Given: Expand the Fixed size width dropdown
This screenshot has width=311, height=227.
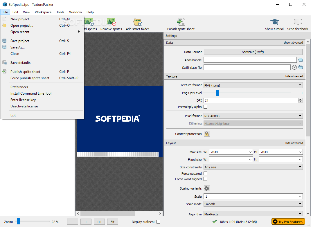Looking at the screenshot, I should pyautogui.click(x=250, y=160).
